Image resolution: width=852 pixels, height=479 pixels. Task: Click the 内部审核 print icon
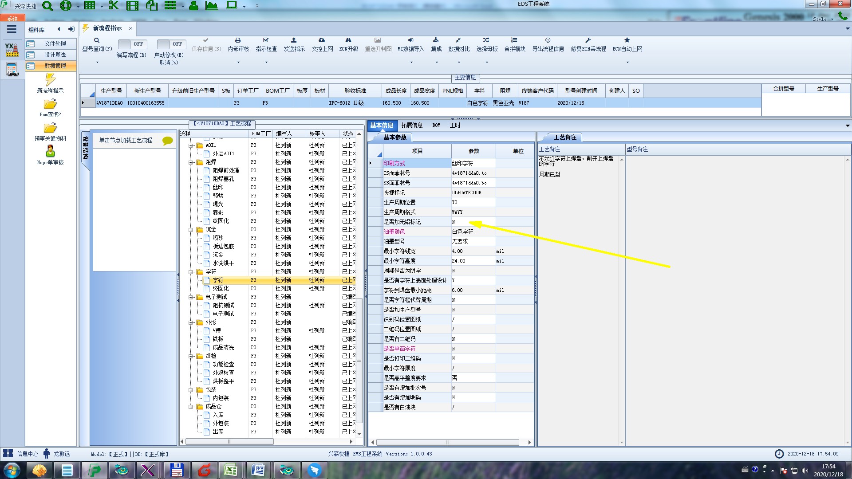click(x=238, y=40)
